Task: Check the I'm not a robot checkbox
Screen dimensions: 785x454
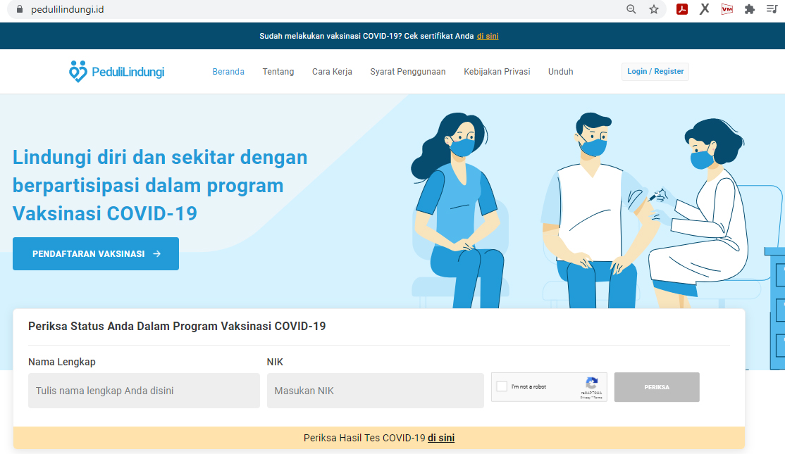Action: 502,386
